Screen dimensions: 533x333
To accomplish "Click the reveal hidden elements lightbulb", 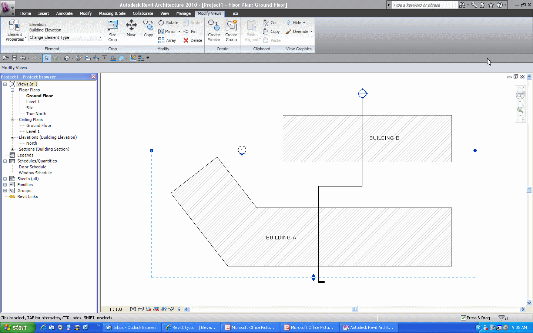I will (x=179, y=309).
